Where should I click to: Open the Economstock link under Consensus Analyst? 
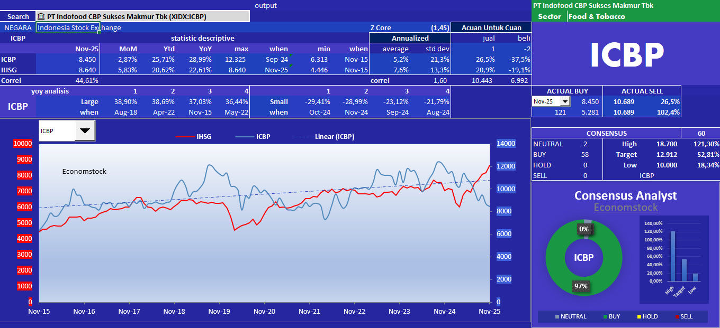[x=626, y=208]
